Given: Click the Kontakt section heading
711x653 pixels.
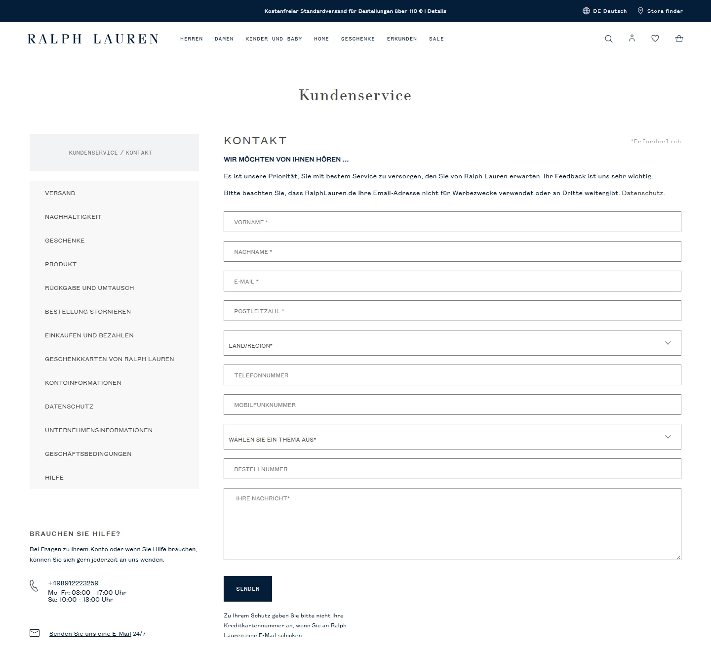Looking at the screenshot, I should (255, 141).
